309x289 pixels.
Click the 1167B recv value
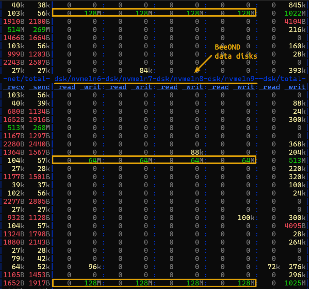(14, 136)
